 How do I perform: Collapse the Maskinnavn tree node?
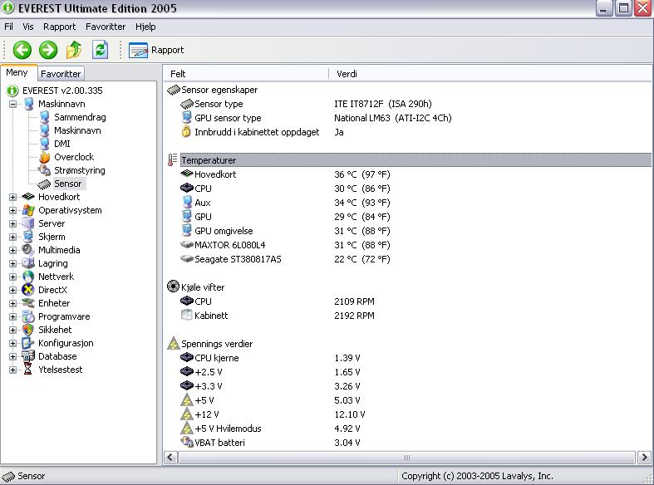click(x=13, y=104)
